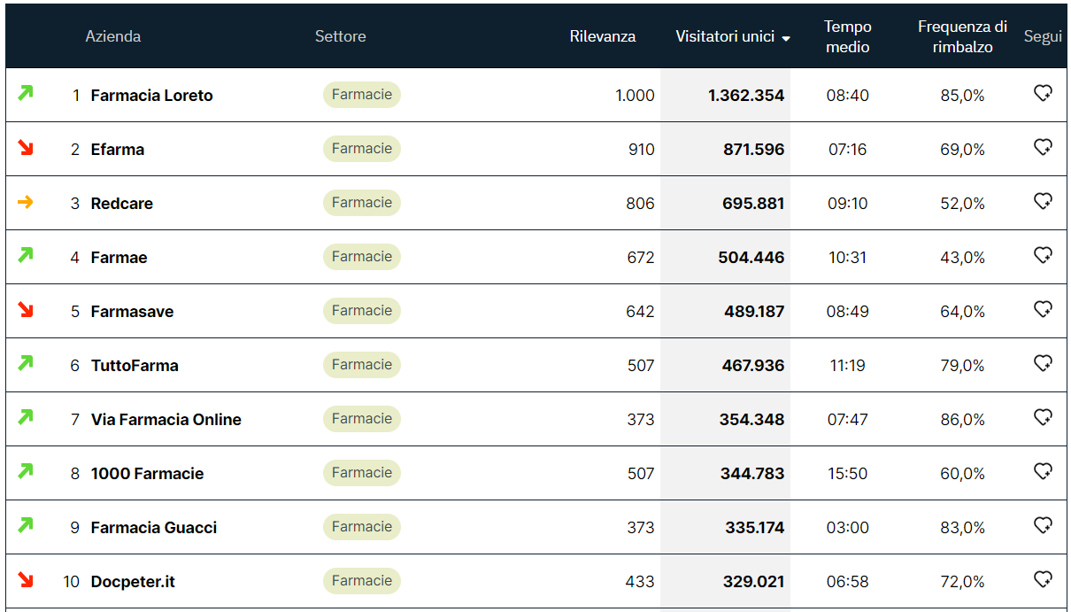Image resolution: width=1071 pixels, height=612 pixels.
Task: Click green trend arrow beside Farmae
Action: (26, 254)
